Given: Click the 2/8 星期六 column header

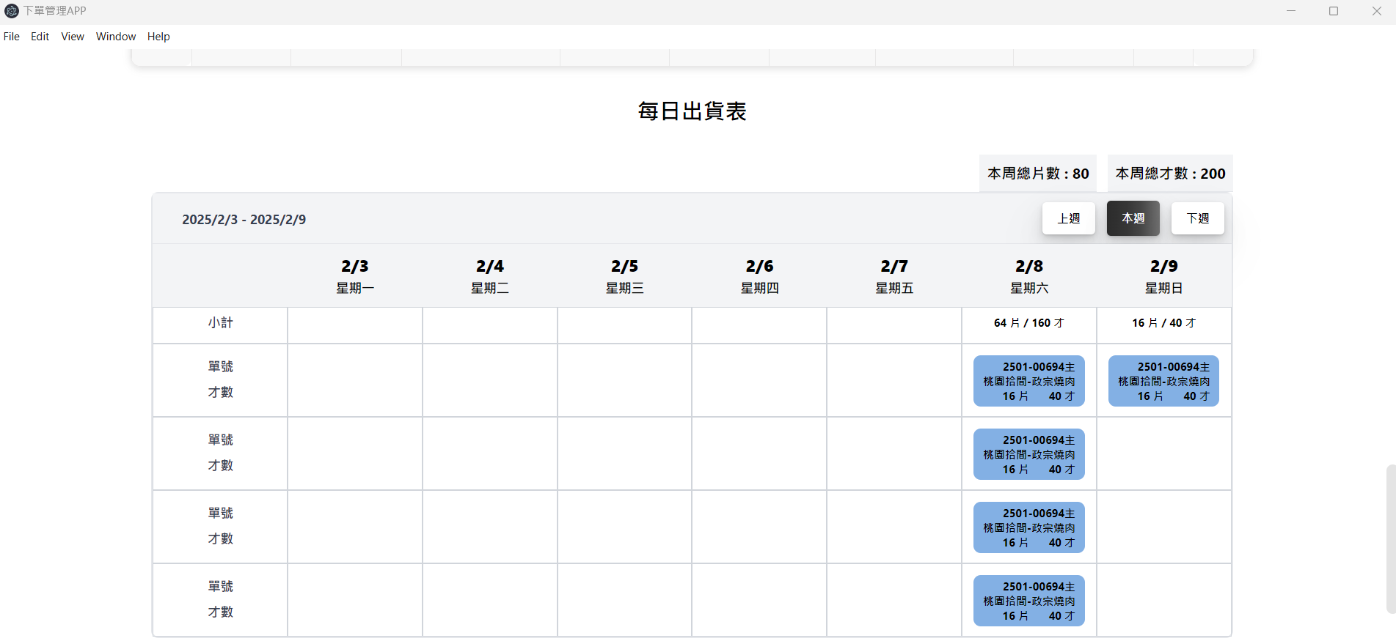Looking at the screenshot, I should pos(1029,275).
